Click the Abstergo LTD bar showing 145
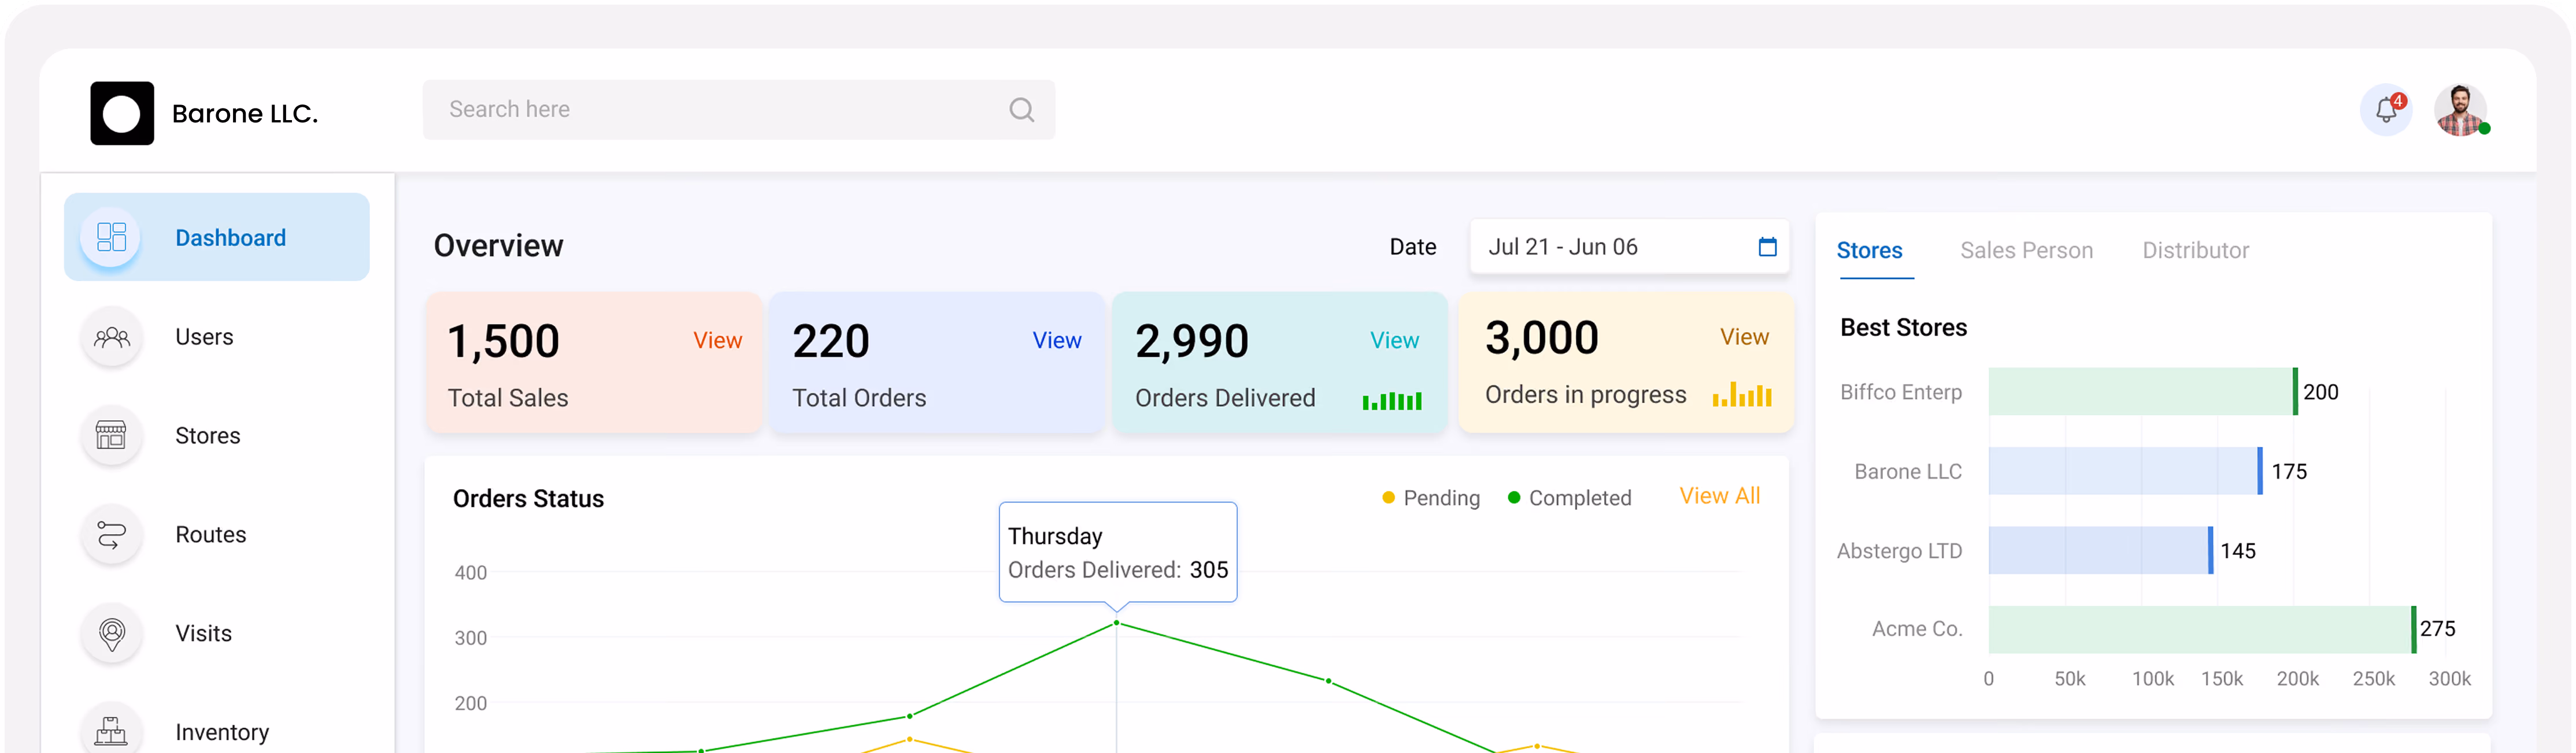 2100,550
